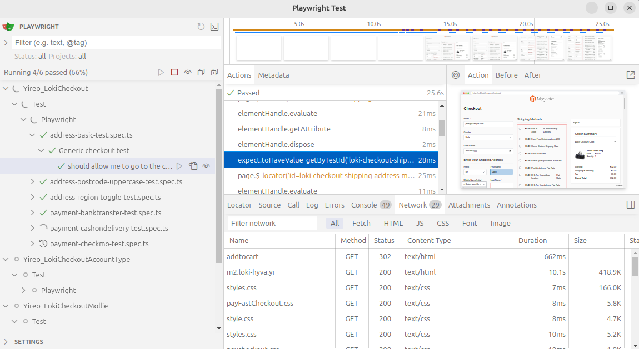Expand the filter options chevron
Viewport: 639px width, 349px height.
6,43
